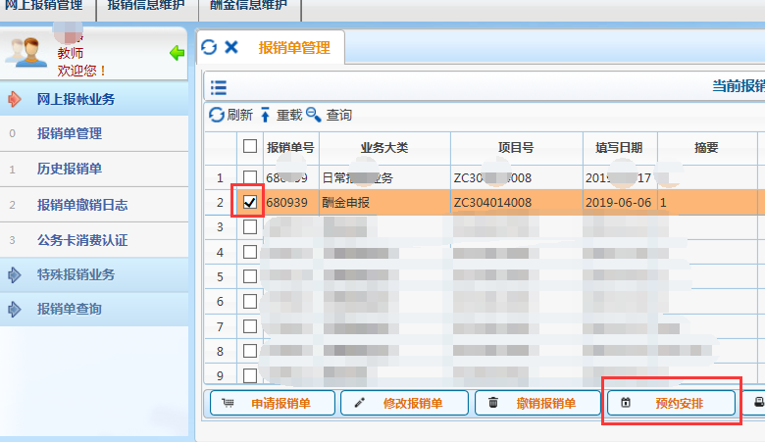The height and width of the screenshot is (442, 765).
Task: Open 历史报销单 in the sidebar
Action: point(69,169)
